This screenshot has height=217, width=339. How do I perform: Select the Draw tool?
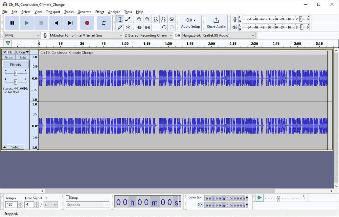point(120,27)
